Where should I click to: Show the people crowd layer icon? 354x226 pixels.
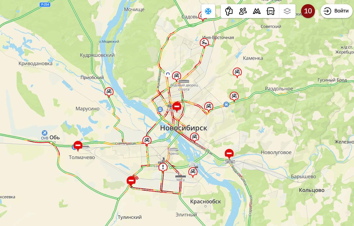tap(243, 11)
